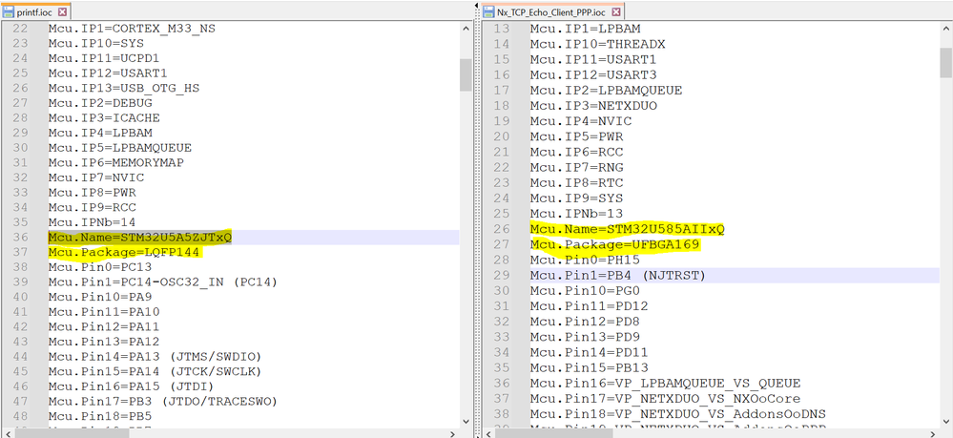Click the right arrow of printf.ioc horizontal scrollbar
The width and height of the screenshot is (953, 438).
tap(453, 433)
